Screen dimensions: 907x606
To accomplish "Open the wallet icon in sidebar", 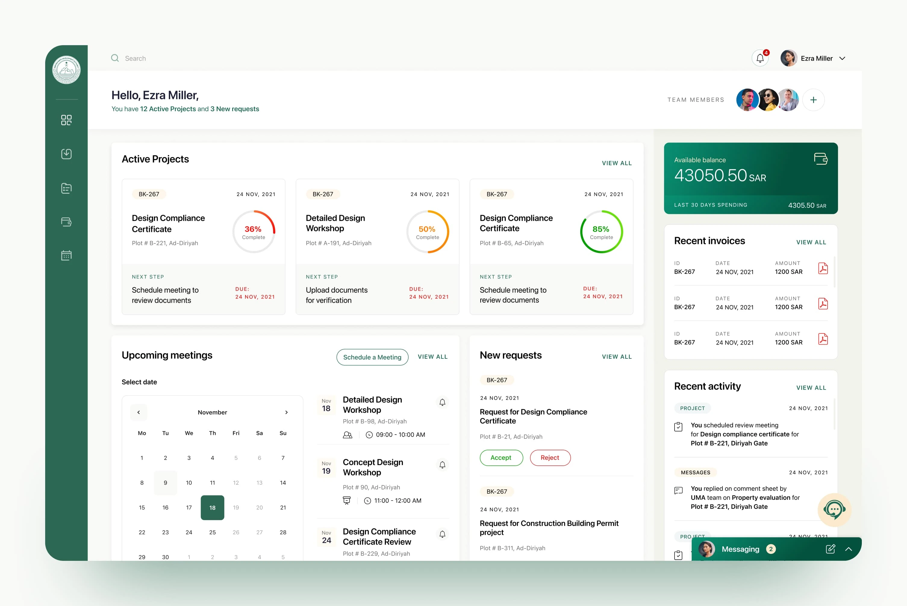I will tap(67, 222).
